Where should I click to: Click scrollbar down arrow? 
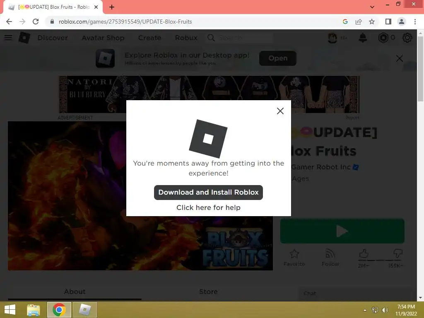(420, 298)
